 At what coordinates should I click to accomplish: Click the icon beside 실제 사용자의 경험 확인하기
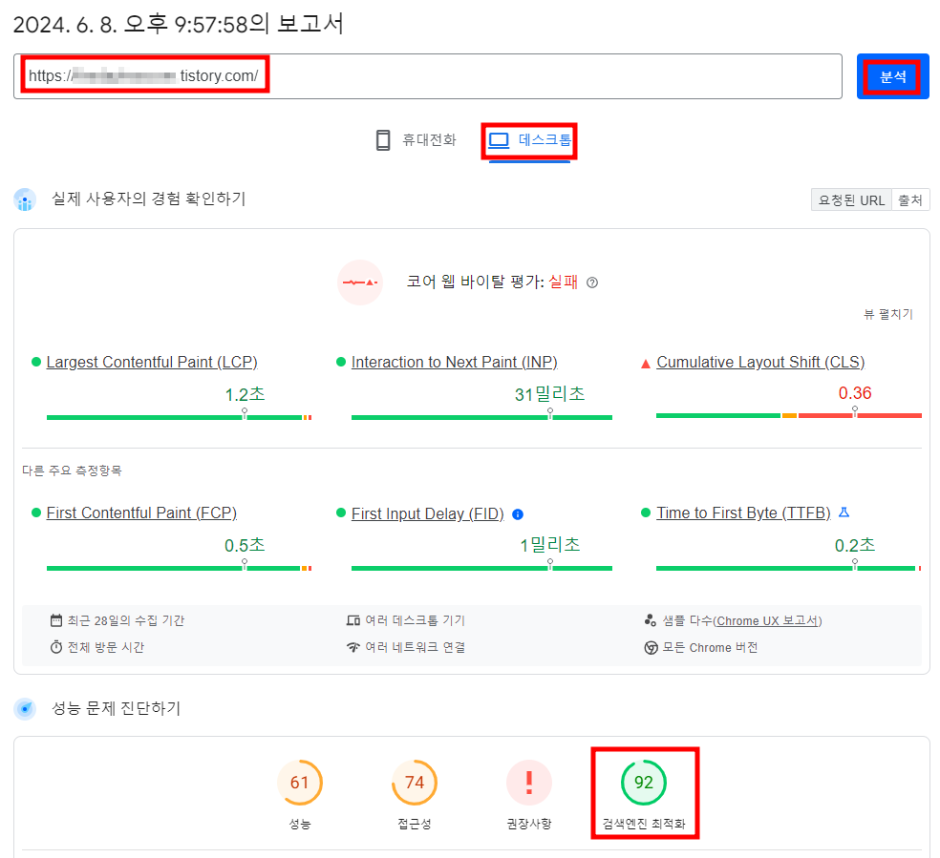[x=24, y=199]
